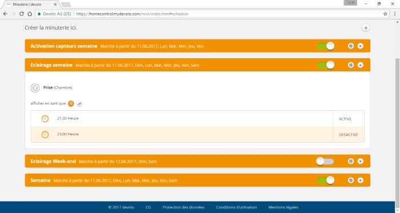
Task: Toggle off Eclairage semaine switch
Action: click(326, 65)
